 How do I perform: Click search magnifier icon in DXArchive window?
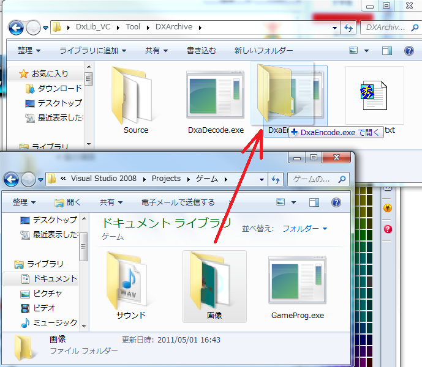(x=415, y=28)
